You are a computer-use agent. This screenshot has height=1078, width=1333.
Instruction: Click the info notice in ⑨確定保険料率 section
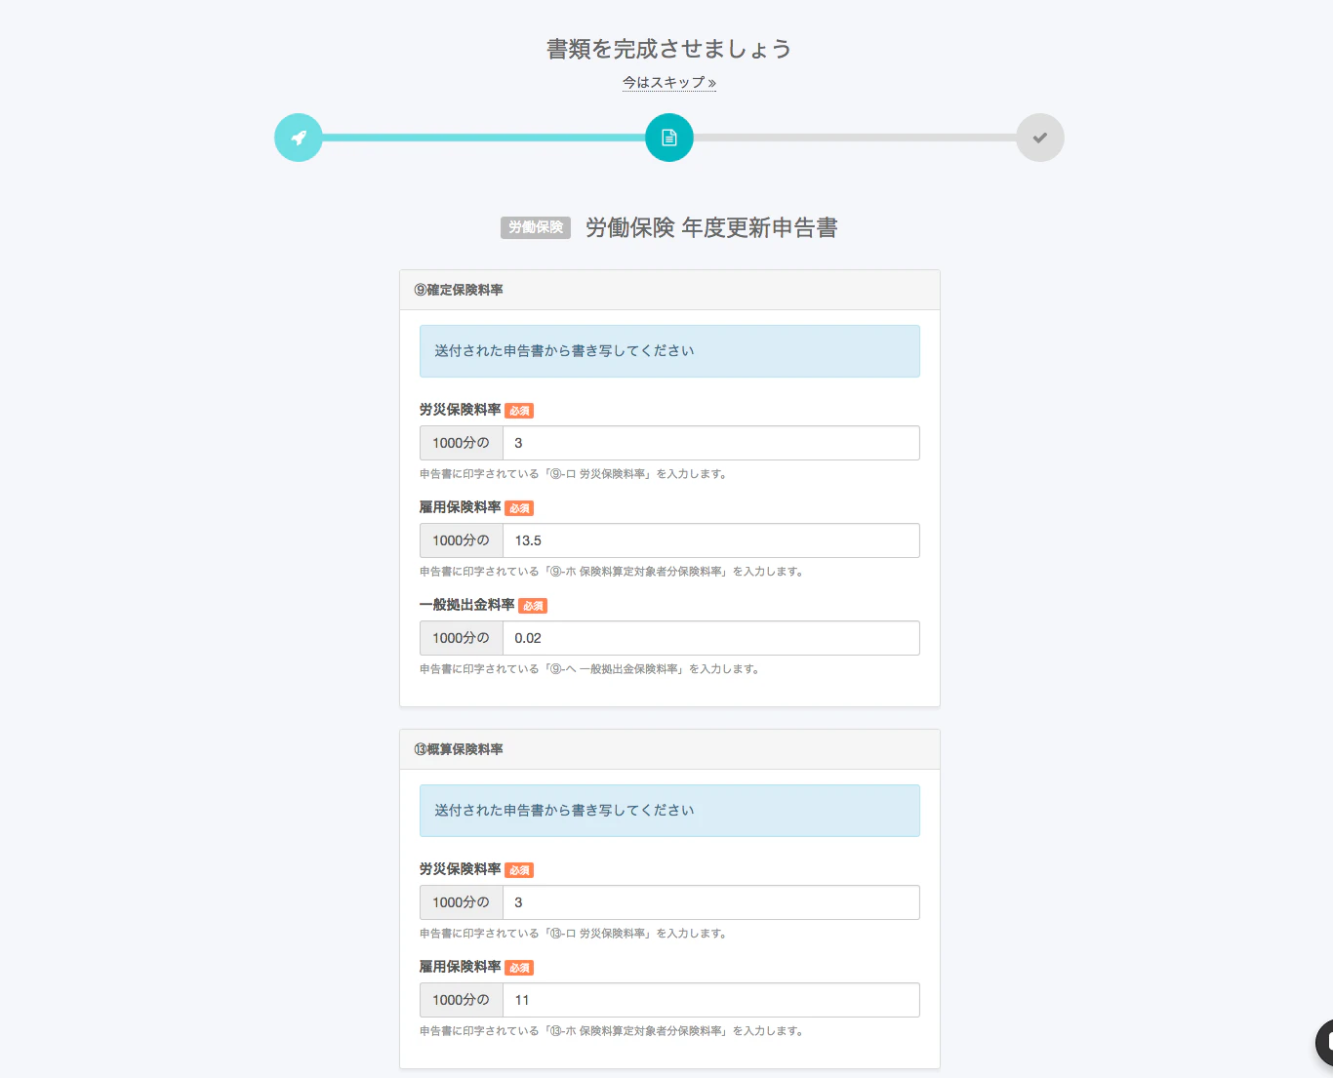(669, 351)
